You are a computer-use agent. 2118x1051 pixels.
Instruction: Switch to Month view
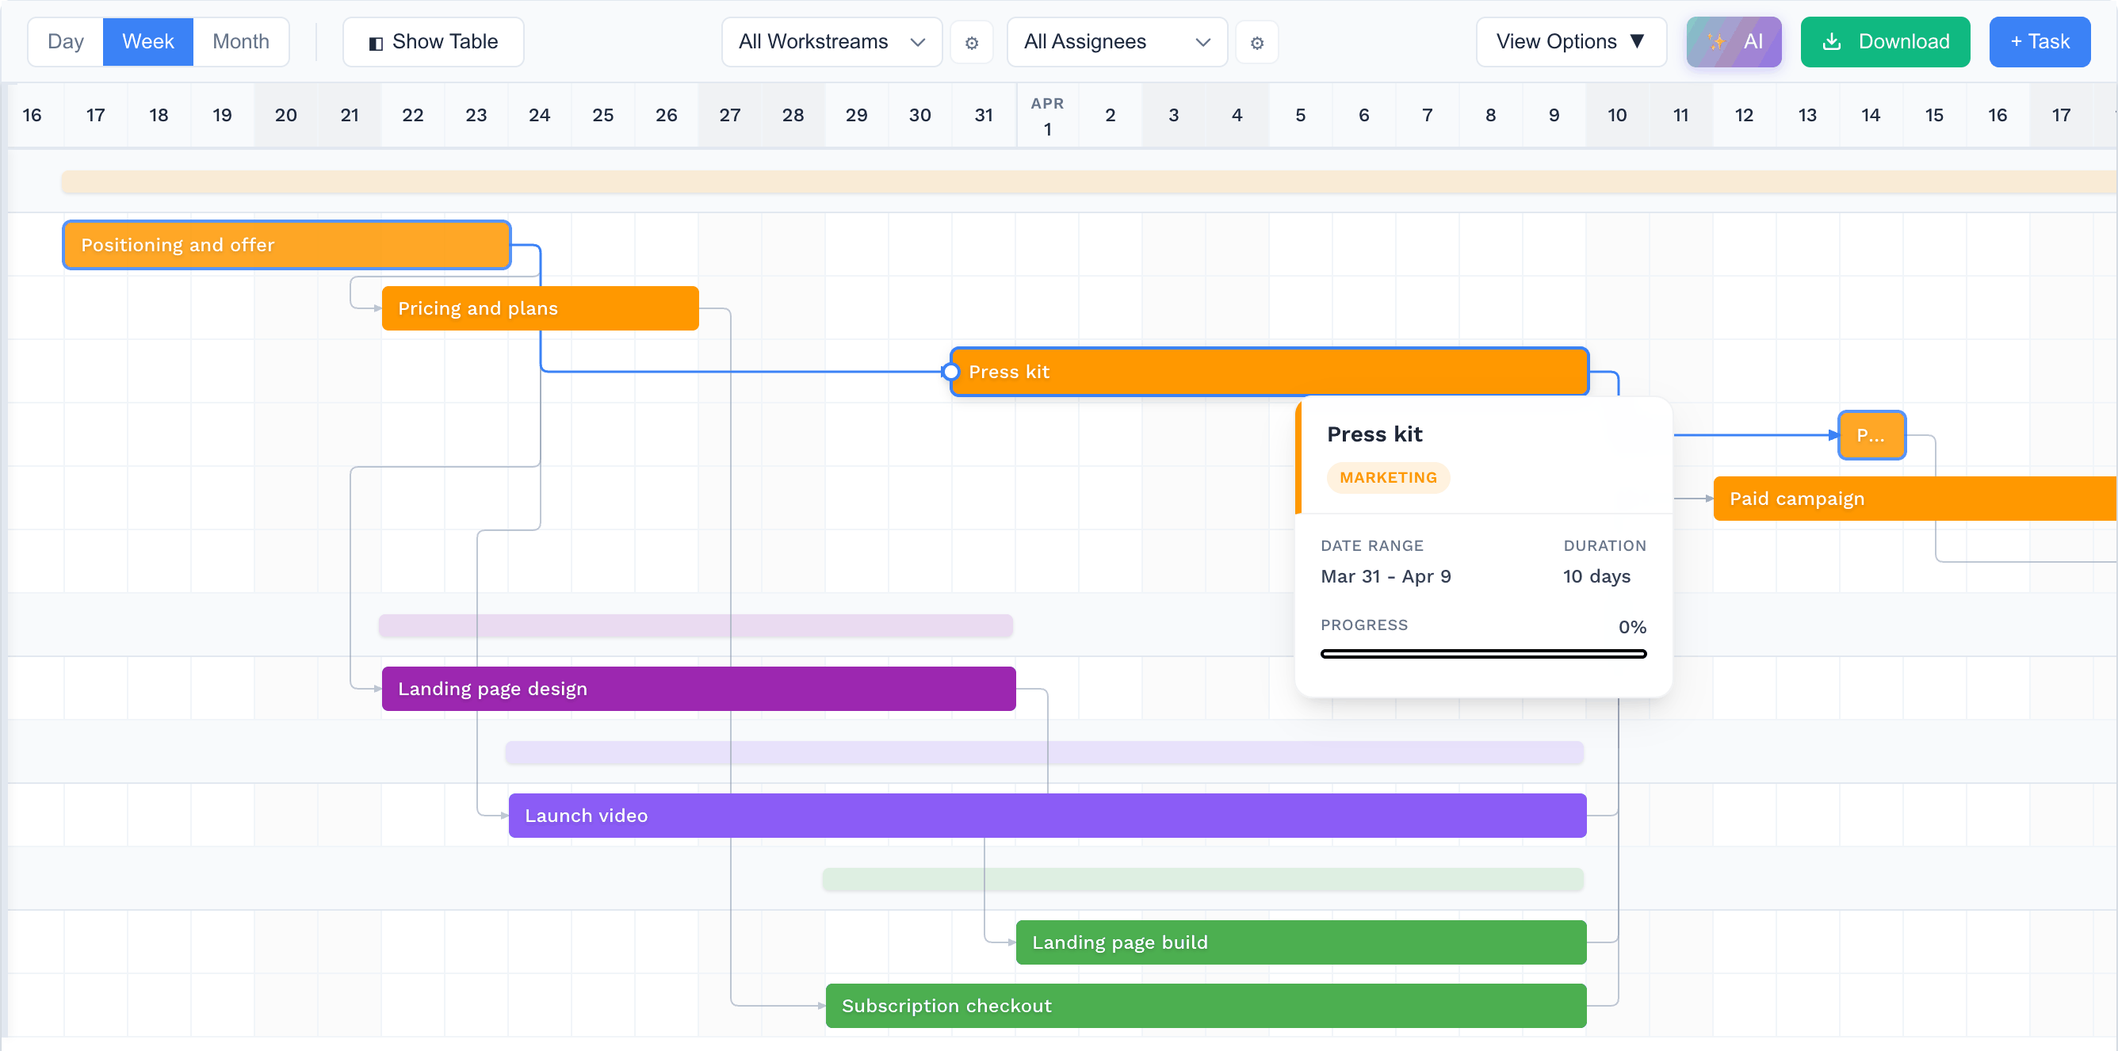pyautogui.click(x=241, y=41)
